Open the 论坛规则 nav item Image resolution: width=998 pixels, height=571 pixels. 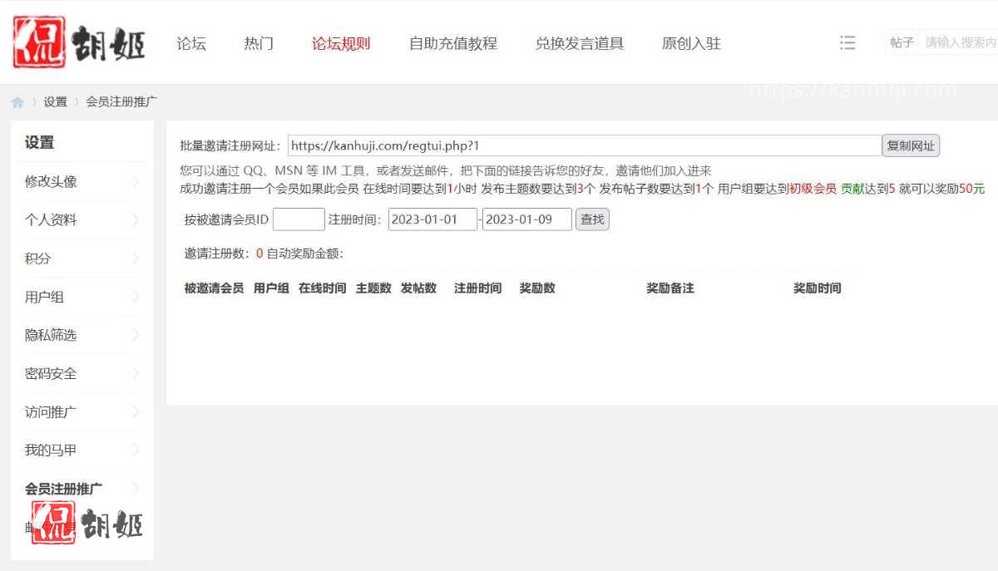click(341, 43)
